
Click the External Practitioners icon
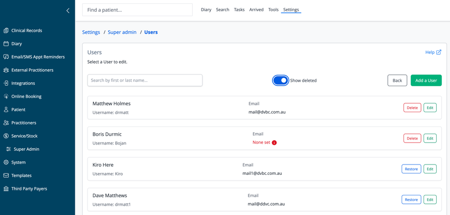[x=6, y=70]
